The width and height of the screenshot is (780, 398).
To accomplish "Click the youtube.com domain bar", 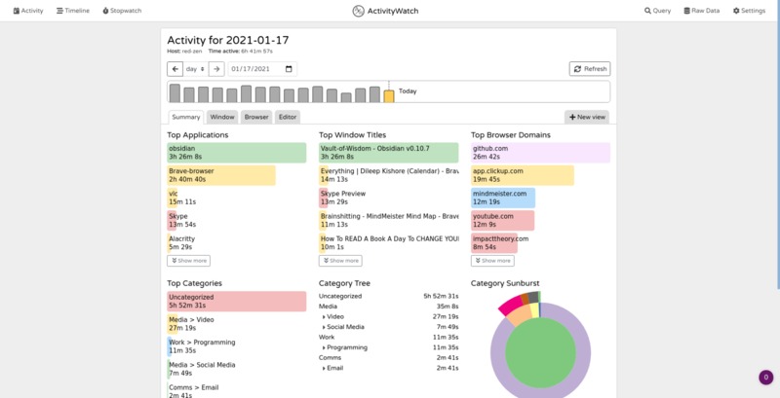I will coord(502,220).
